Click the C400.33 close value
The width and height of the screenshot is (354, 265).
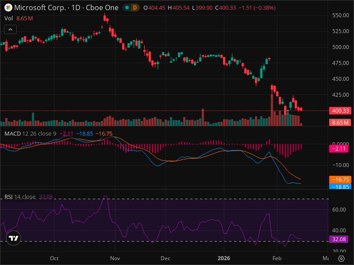(226, 8)
